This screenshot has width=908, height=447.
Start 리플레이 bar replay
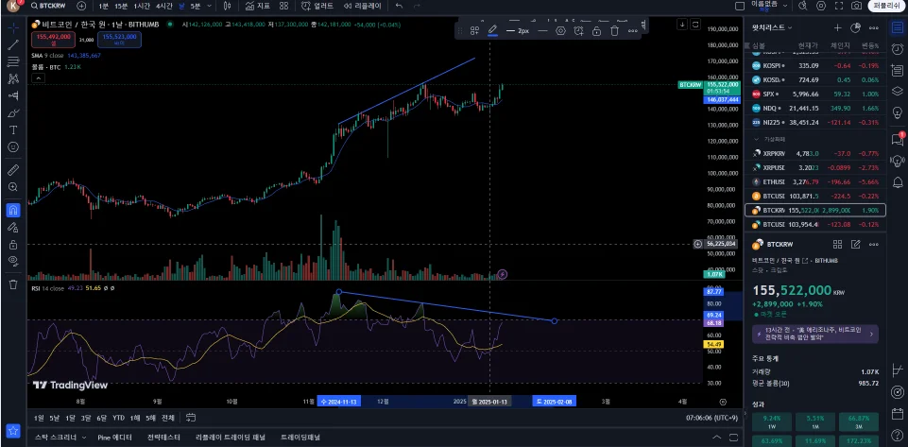tap(363, 6)
